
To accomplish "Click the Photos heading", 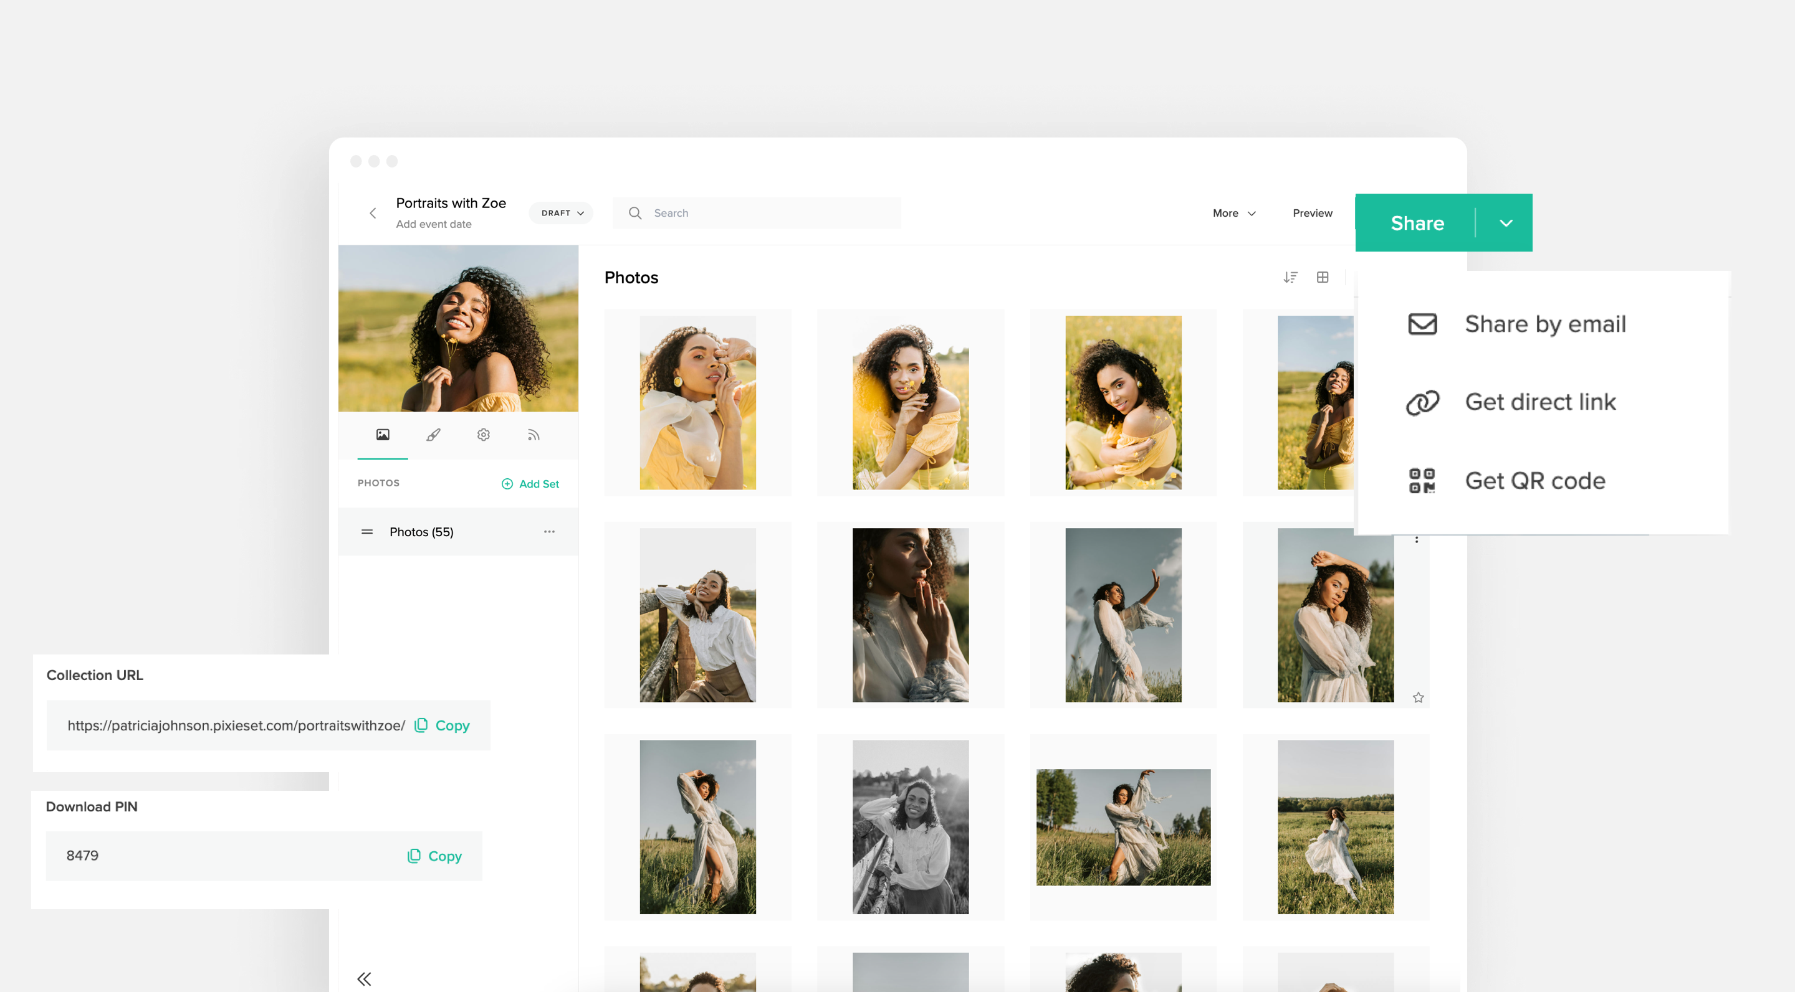I will click(x=631, y=278).
